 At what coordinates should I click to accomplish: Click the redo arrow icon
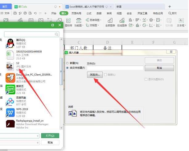[x=40, y=13]
